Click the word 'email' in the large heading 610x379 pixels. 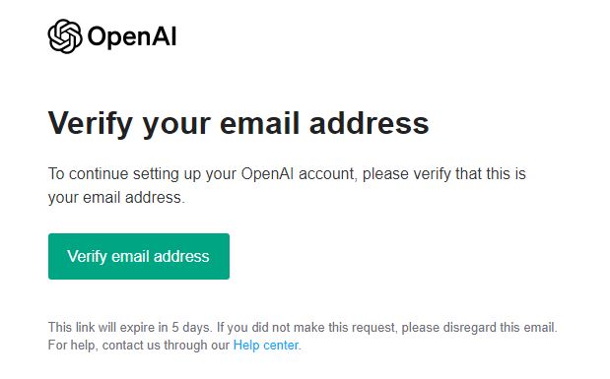point(259,123)
